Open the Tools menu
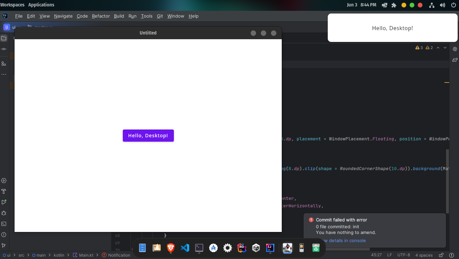This screenshot has width=459, height=259. (x=147, y=16)
